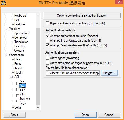Click the category tree scrollbar thumb

[38, 66]
